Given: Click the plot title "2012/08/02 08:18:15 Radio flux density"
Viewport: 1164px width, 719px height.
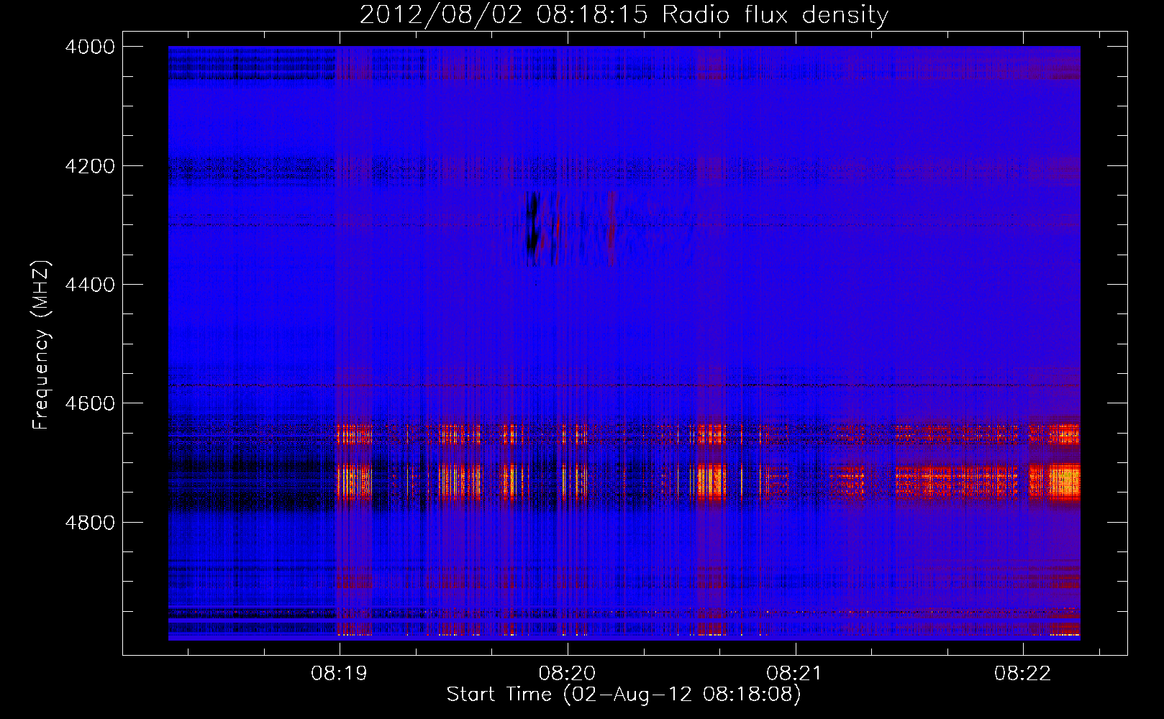Looking at the screenshot, I should click(x=624, y=14).
